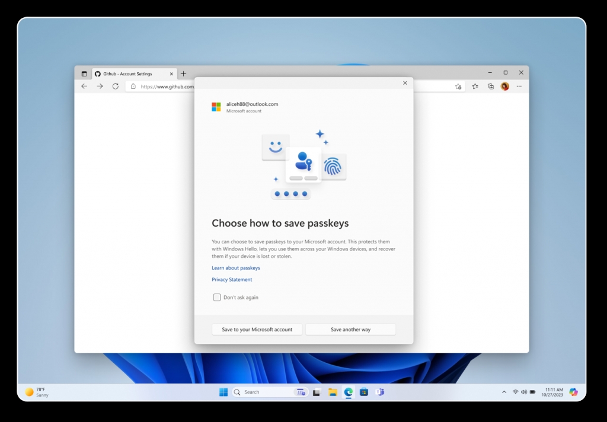Open the Start menu
Viewport: 607px width, 422px height.
click(223, 392)
